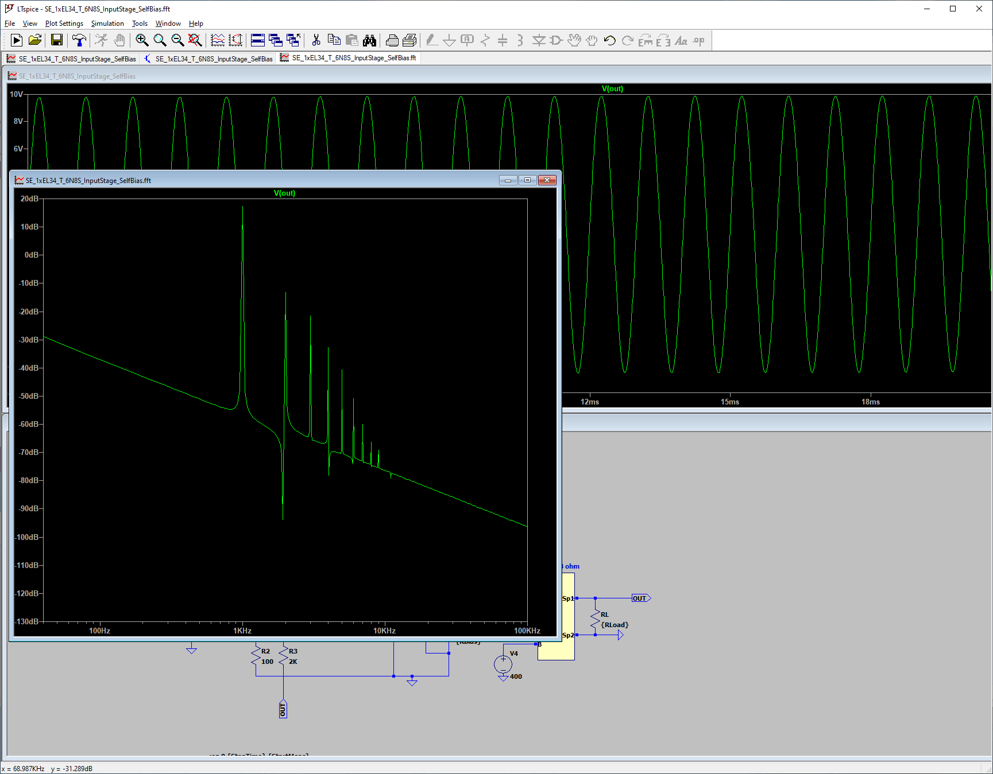
Task: Click the 1KHz frequency axis label
Action: point(242,631)
